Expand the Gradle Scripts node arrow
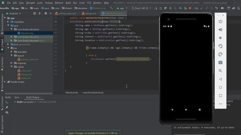Image resolution: width=241 pixels, height=135 pixels. pyautogui.click(x=5, y=82)
